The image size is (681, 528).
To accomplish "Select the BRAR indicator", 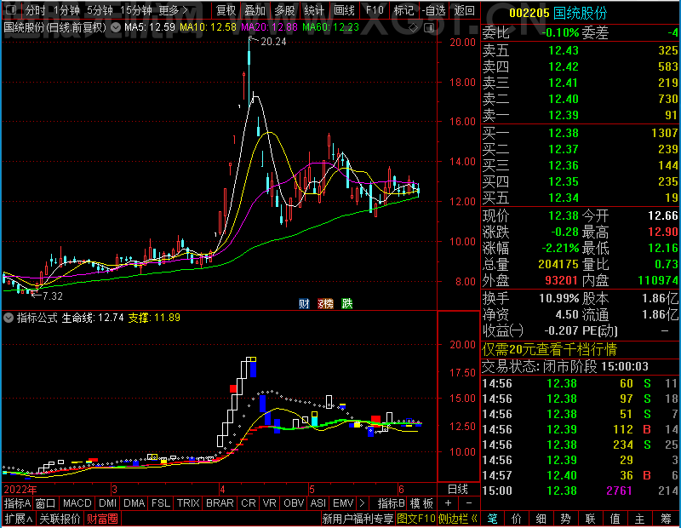I will [x=220, y=503].
